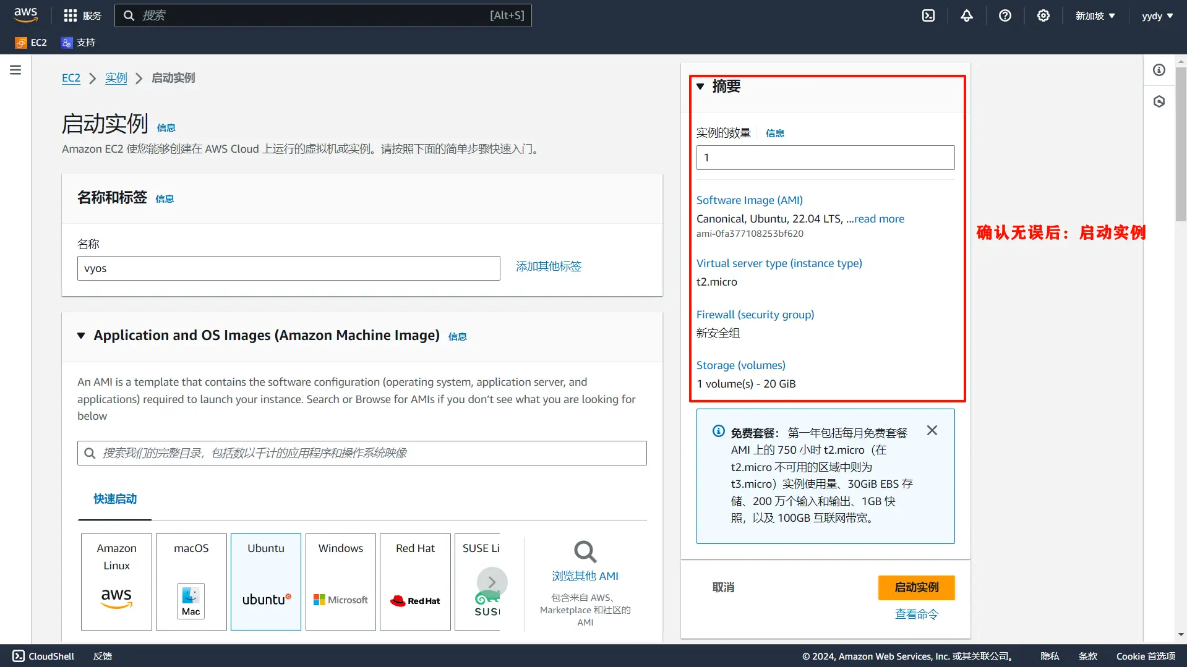Click the breadcrumb text 启动实例

point(173,78)
